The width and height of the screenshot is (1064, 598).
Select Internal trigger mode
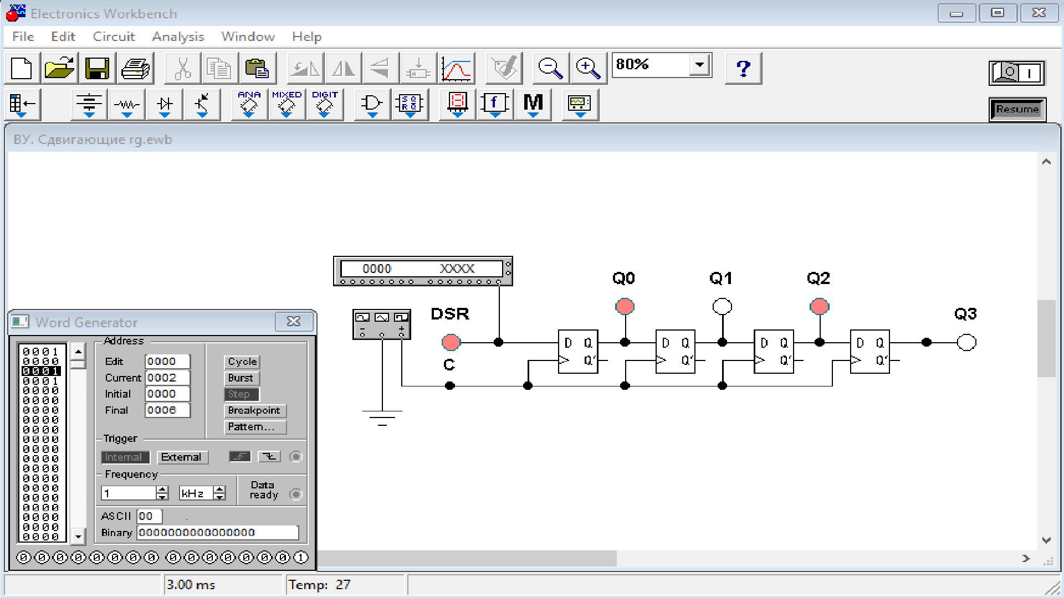[x=125, y=457]
